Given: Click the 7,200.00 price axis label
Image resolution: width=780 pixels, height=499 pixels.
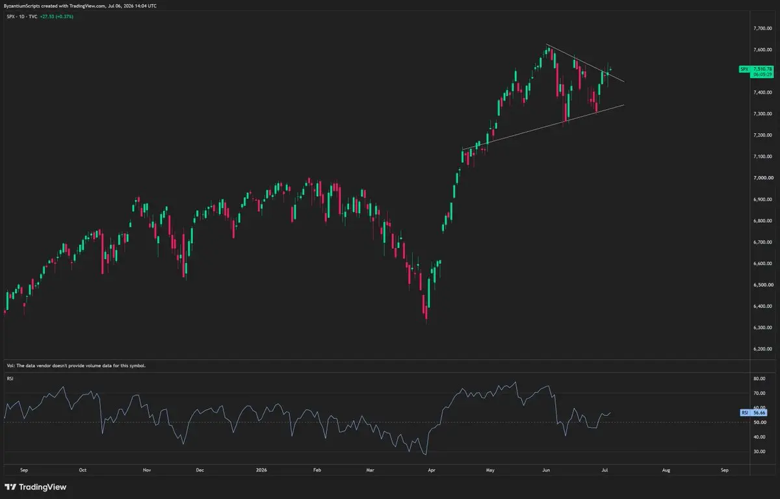Looking at the screenshot, I should (x=762, y=136).
